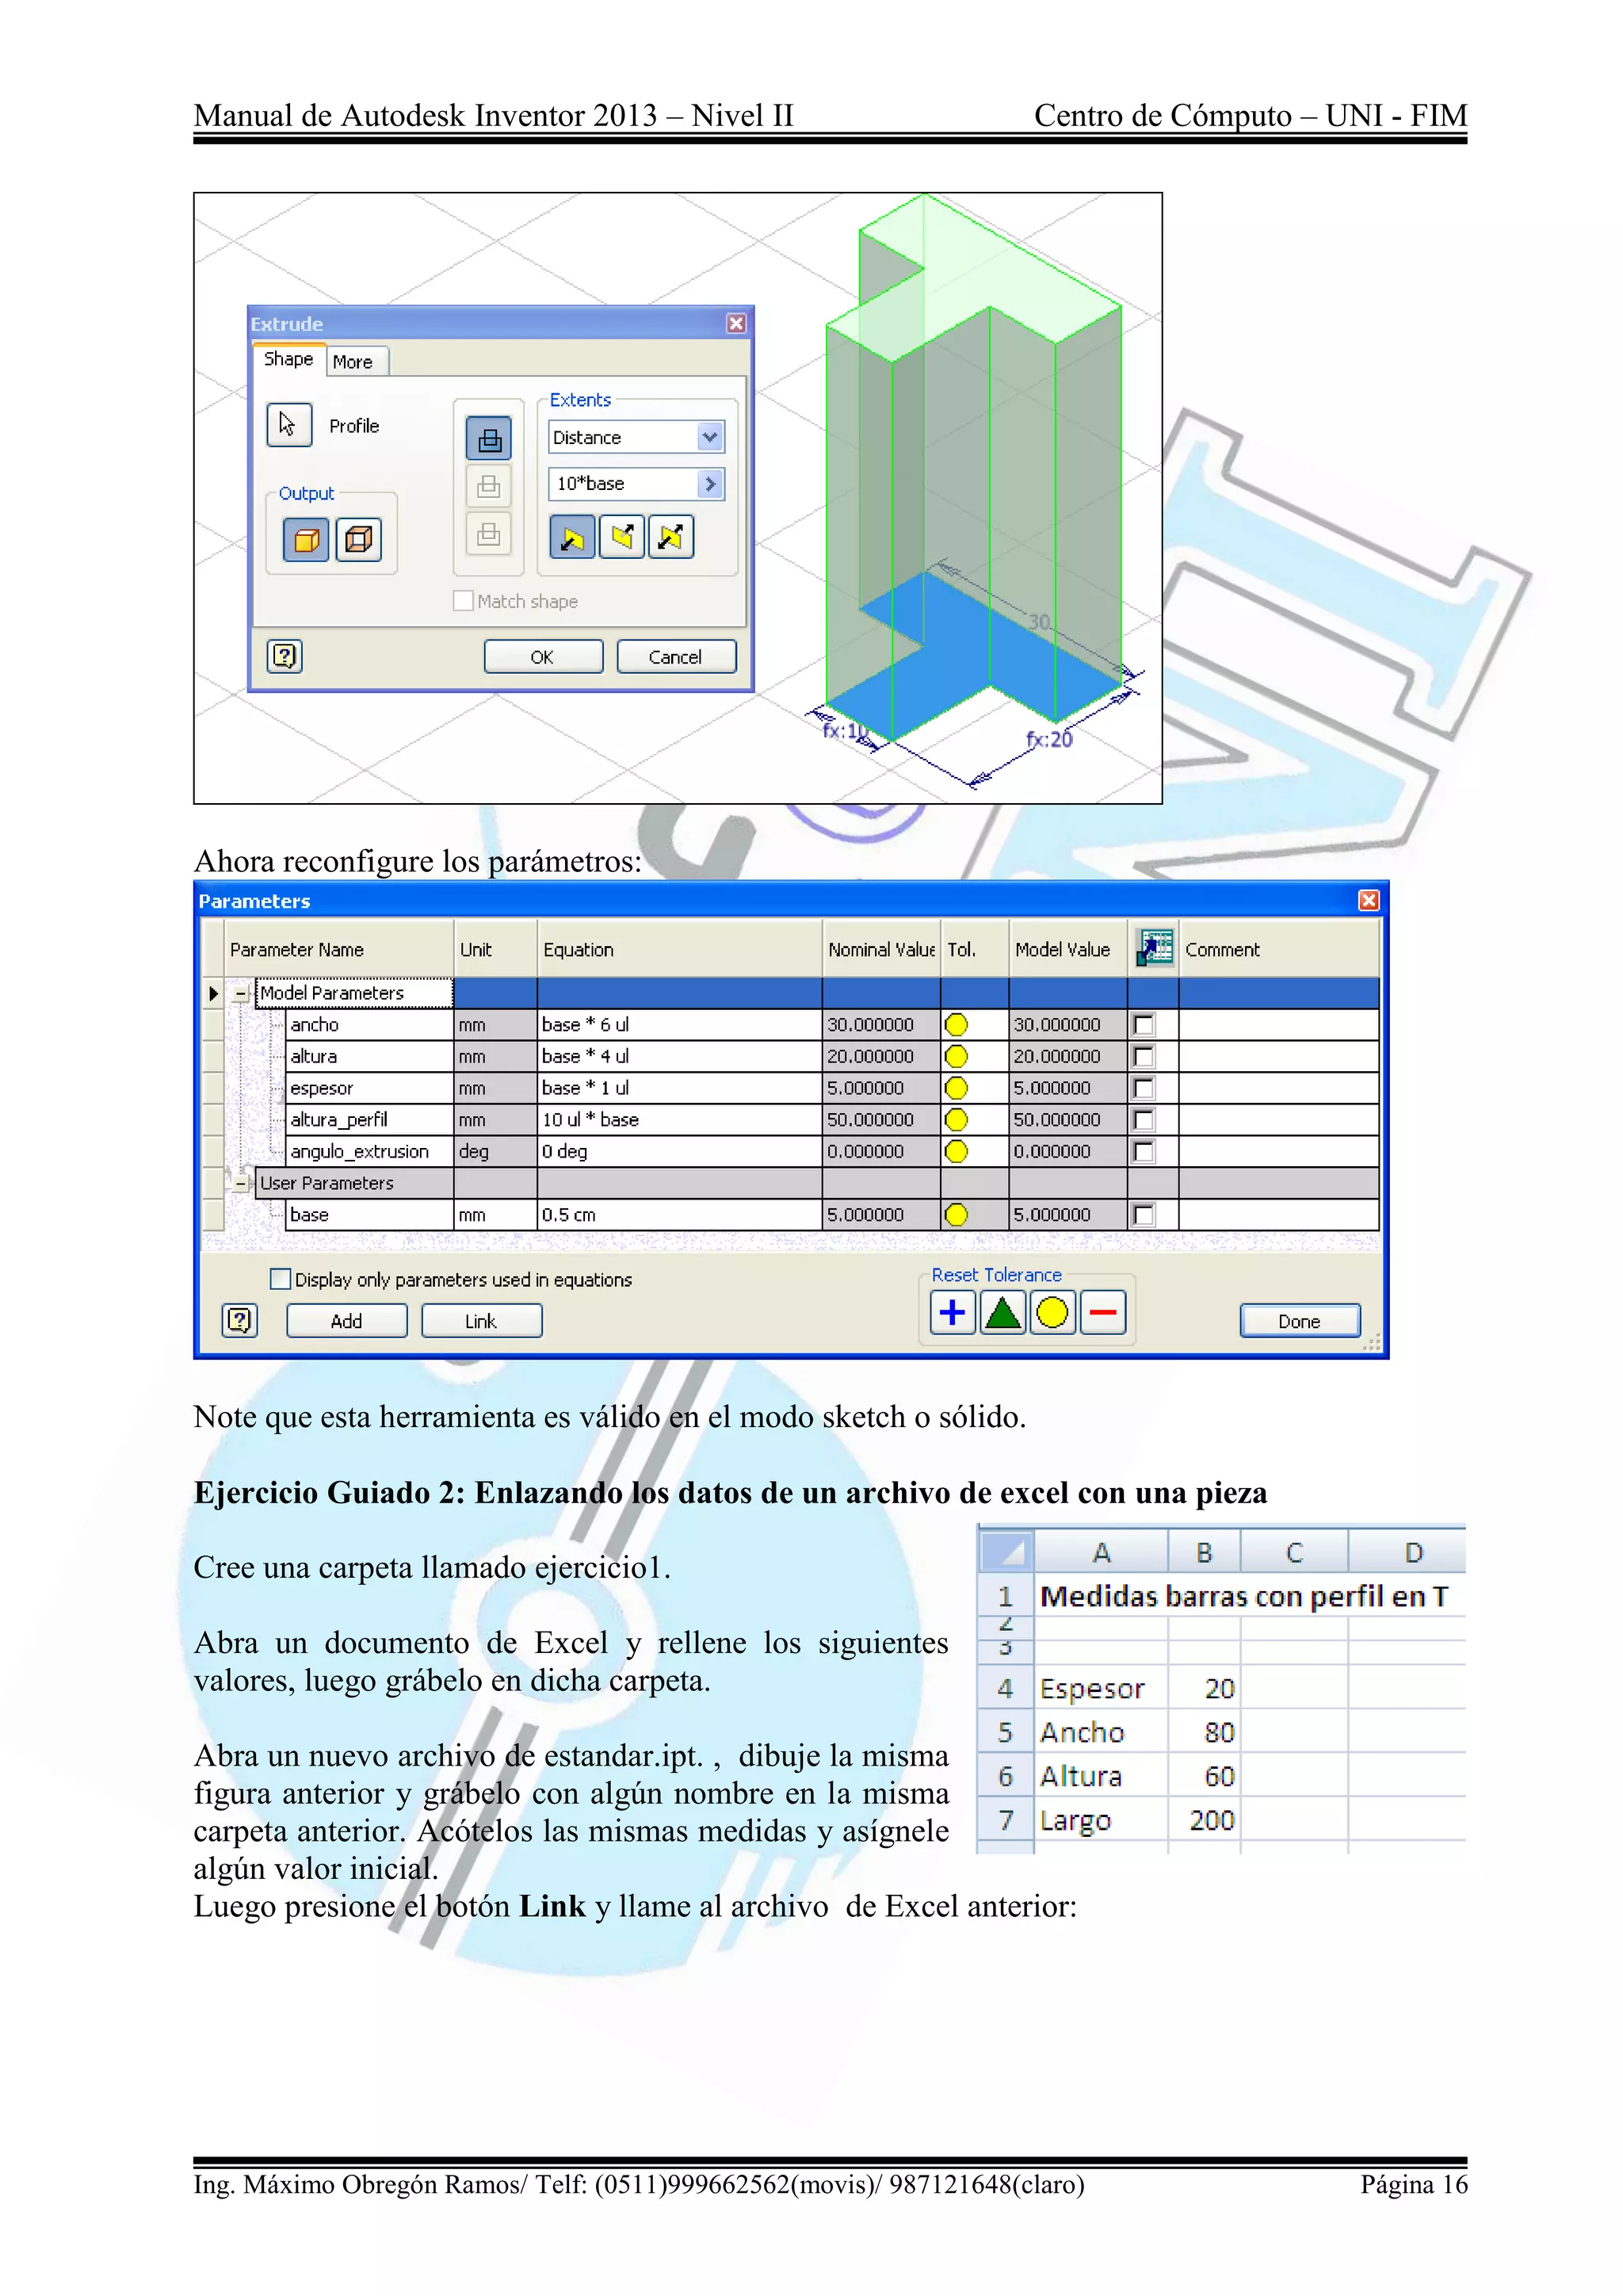Viewport: 1623px width, 2296px height.
Task: Click Done in Parameters dialog
Action: coord(1299,1321)
